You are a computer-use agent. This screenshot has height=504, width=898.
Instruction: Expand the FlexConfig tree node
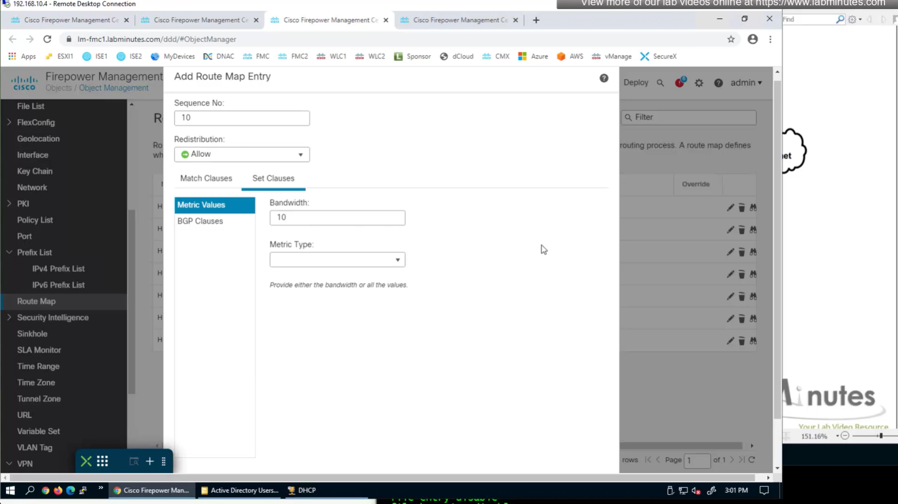coord(9,123)
